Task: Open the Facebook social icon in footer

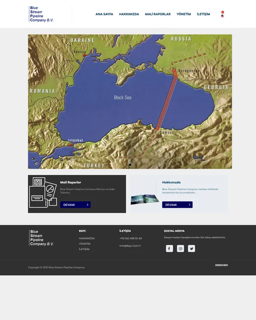Action: coord(169,248)
